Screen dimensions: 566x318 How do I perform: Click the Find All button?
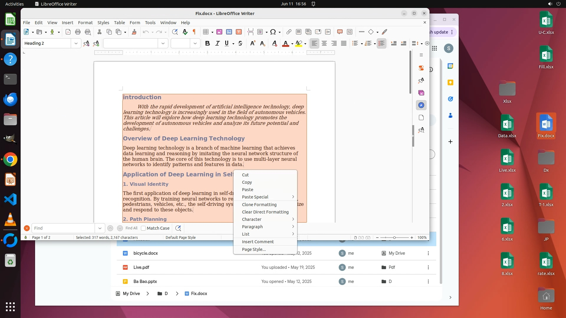click(x=131, y=228)
